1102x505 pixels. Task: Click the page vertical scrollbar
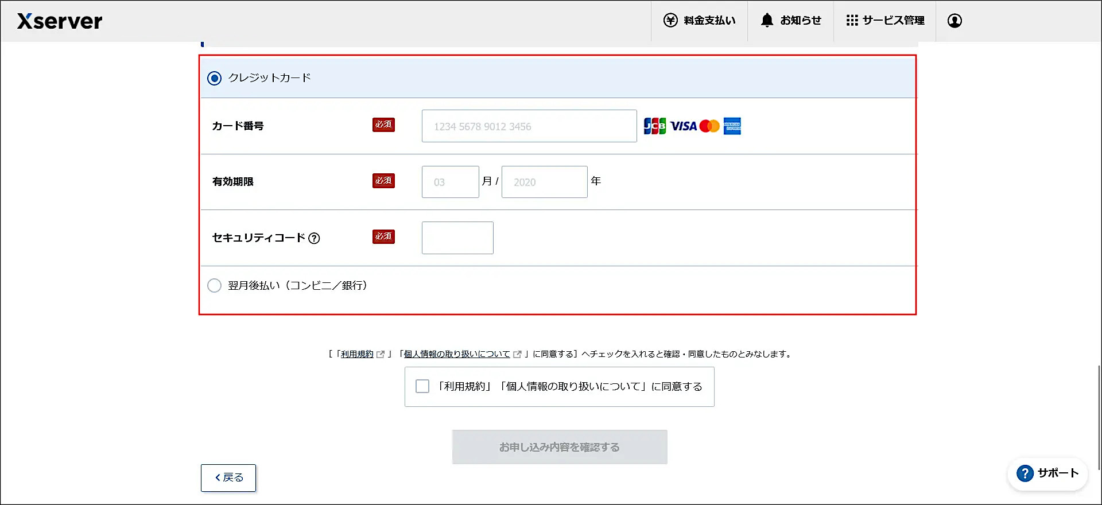1099,418
